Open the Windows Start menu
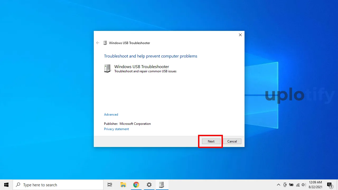Viewport: 338px width, 190px height. coord(6,185)
